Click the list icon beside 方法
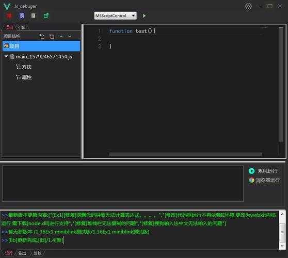288x258 pixels. (18, 67)
